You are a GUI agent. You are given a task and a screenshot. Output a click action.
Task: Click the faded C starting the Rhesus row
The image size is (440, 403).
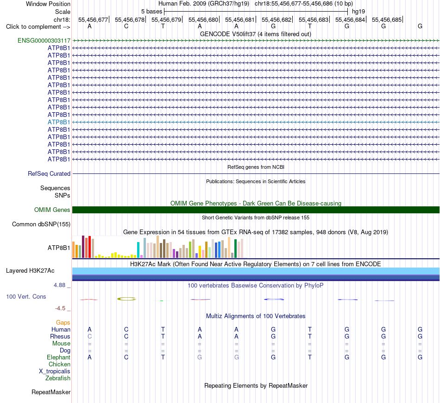tap(89, 336)
